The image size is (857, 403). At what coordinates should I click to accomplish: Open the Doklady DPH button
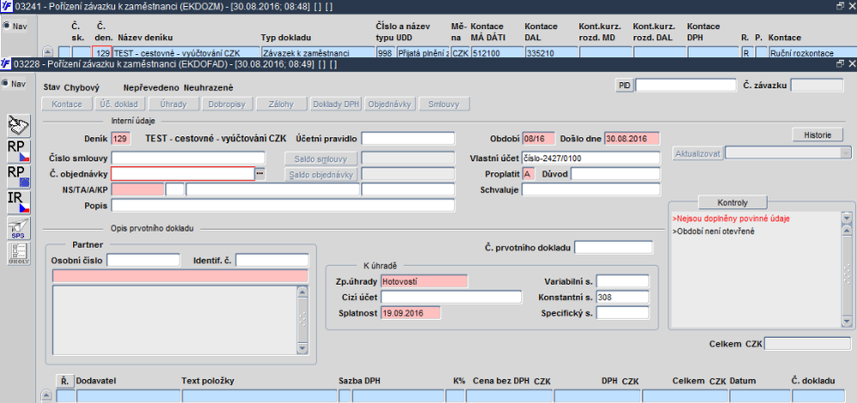pyautogui.click(x=336, y=104)
